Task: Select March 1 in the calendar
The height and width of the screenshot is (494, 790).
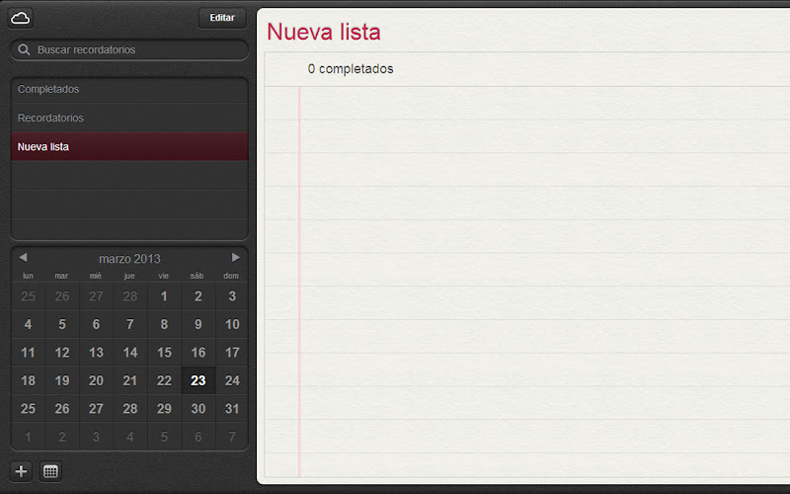Action: pos(164,296)
